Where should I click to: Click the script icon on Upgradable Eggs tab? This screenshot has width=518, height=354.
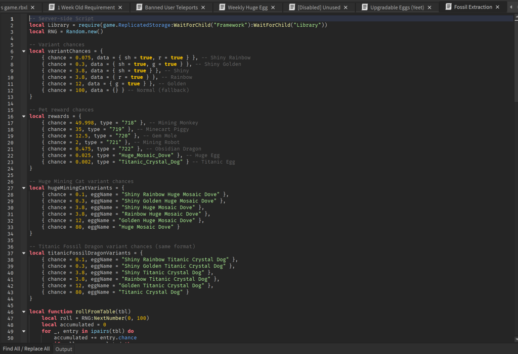[x=365, y=8]
